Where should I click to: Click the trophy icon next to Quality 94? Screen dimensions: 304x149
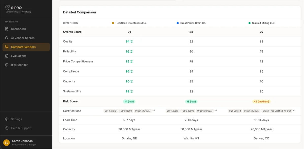[131, 41]
